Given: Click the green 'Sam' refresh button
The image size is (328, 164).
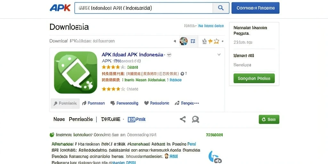Looking at the screenshot, I should click(269, 119).
